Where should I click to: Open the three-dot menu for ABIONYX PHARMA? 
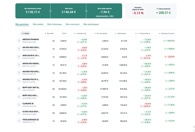[19, 41]
